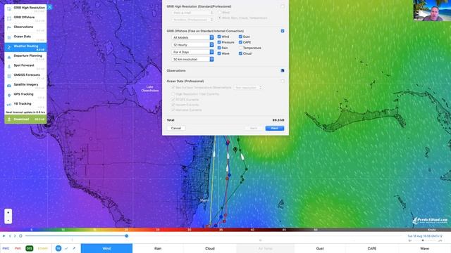
Task: Open Satellite Imagery sidebar entry
Action: pos(25,86)
